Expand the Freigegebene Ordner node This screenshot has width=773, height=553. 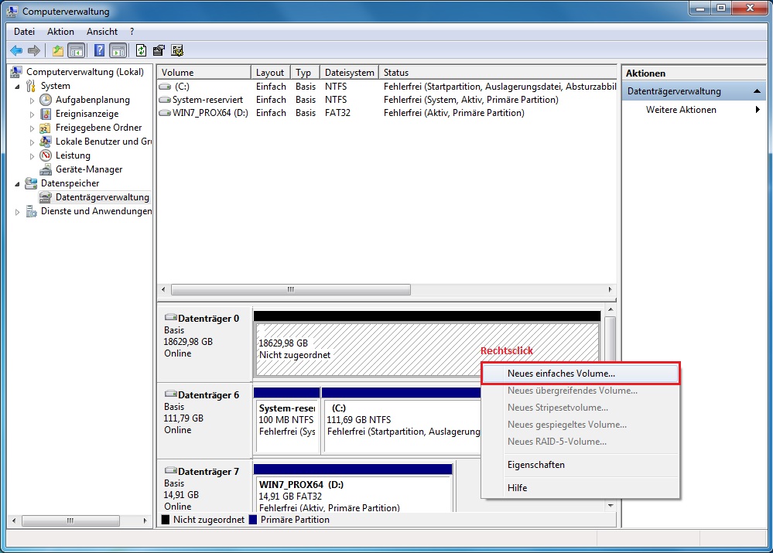pos(32,128)
